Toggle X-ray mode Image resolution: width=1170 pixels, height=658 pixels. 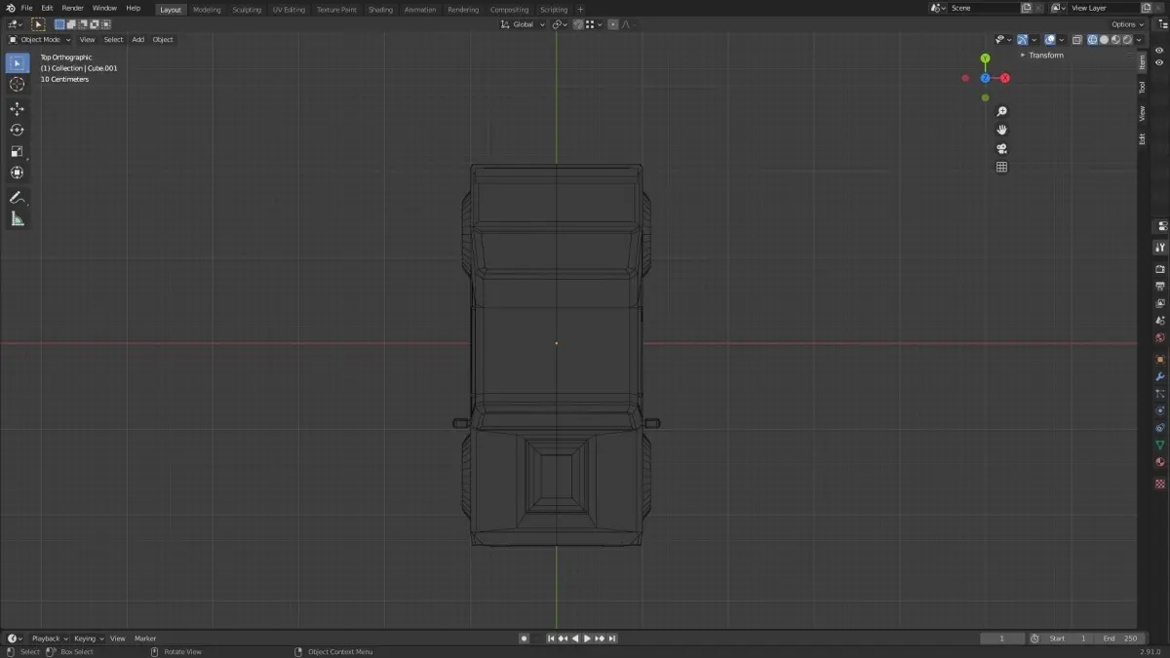1076,40
